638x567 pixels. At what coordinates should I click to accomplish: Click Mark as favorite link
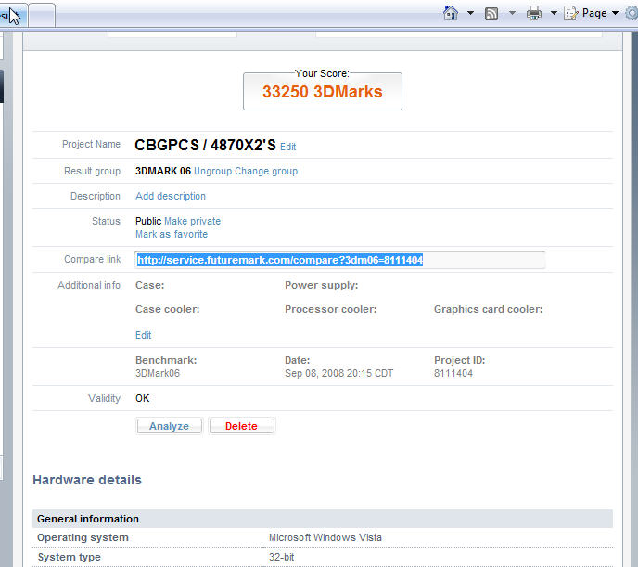172,234
